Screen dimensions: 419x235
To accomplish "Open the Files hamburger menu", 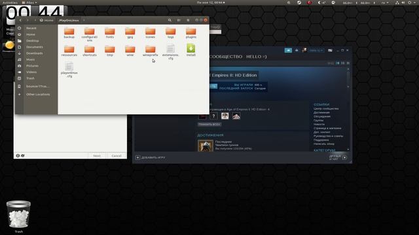I will (188, 20).
